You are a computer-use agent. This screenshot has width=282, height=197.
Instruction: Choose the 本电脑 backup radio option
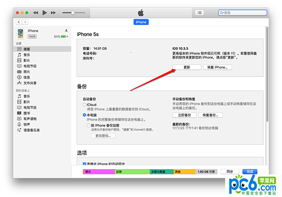[85, 115]
